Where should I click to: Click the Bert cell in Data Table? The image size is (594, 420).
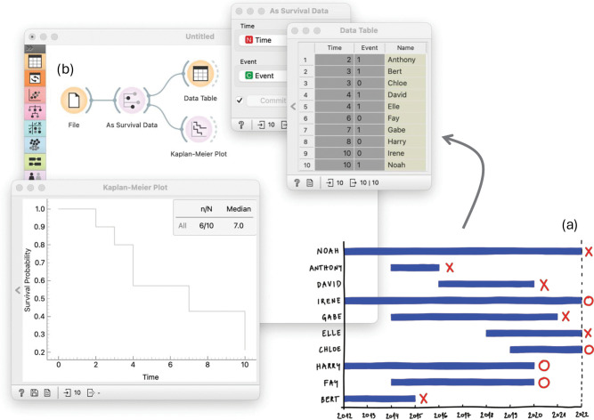[405, 71]
